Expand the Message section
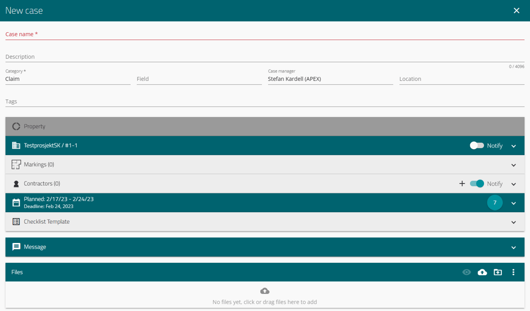530x311 pixels. click(514, 247)
